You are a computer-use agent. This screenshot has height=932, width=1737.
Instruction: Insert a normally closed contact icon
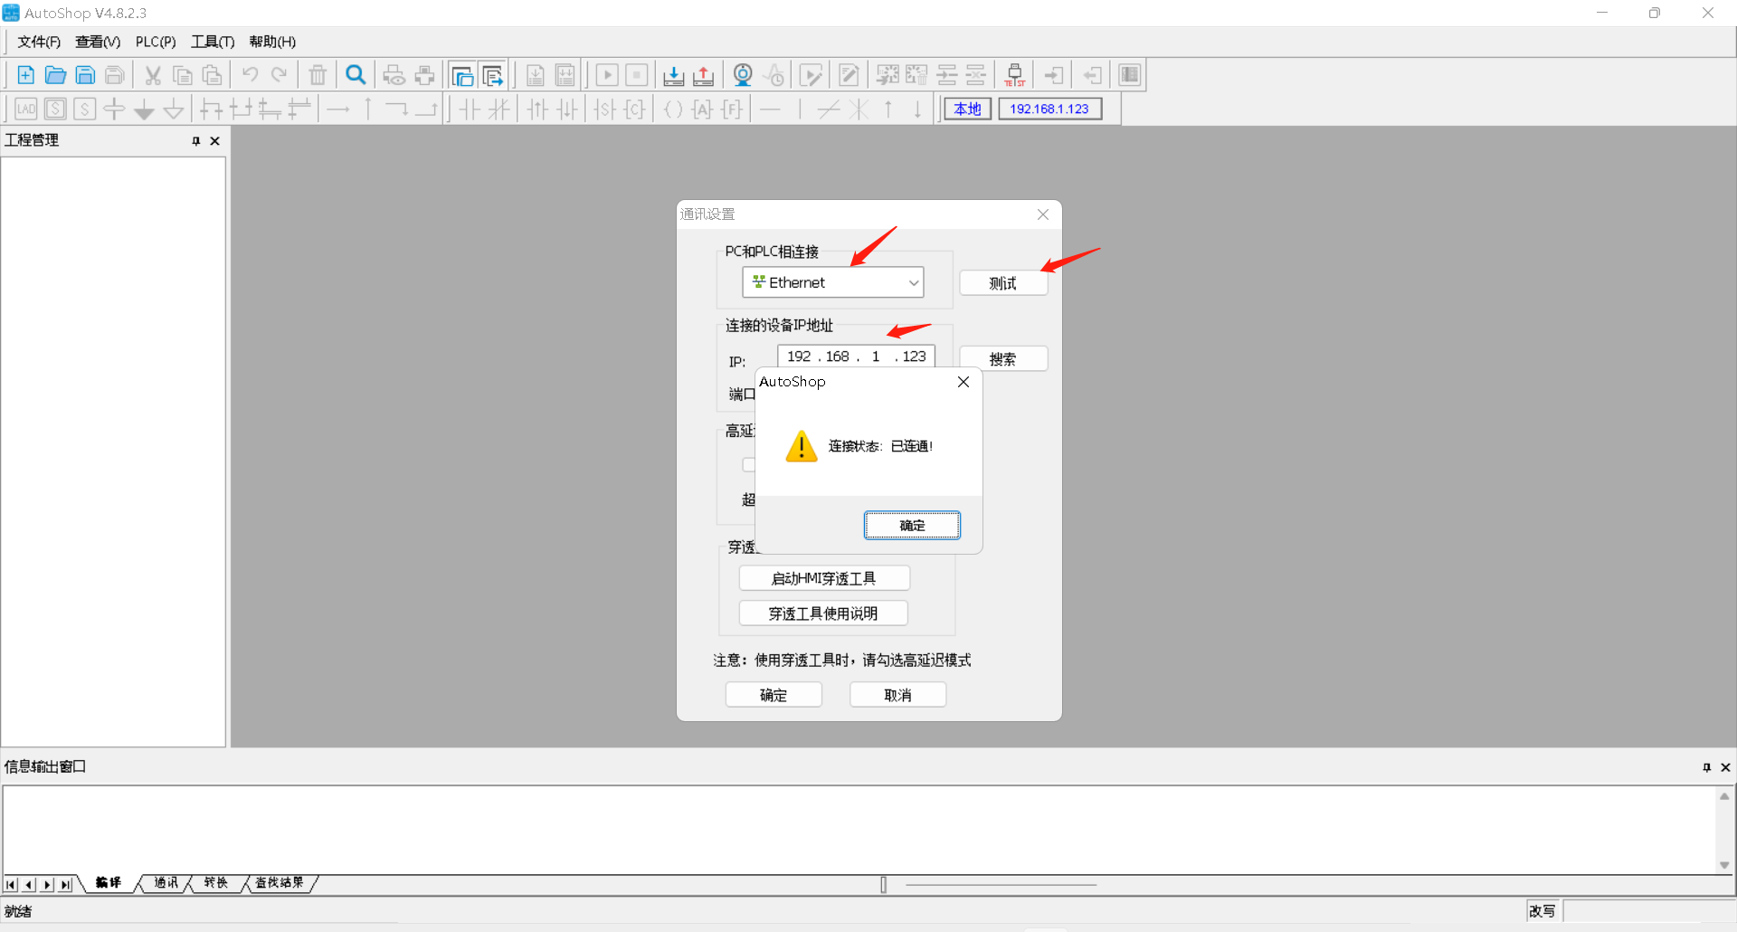tap(498, 109)
